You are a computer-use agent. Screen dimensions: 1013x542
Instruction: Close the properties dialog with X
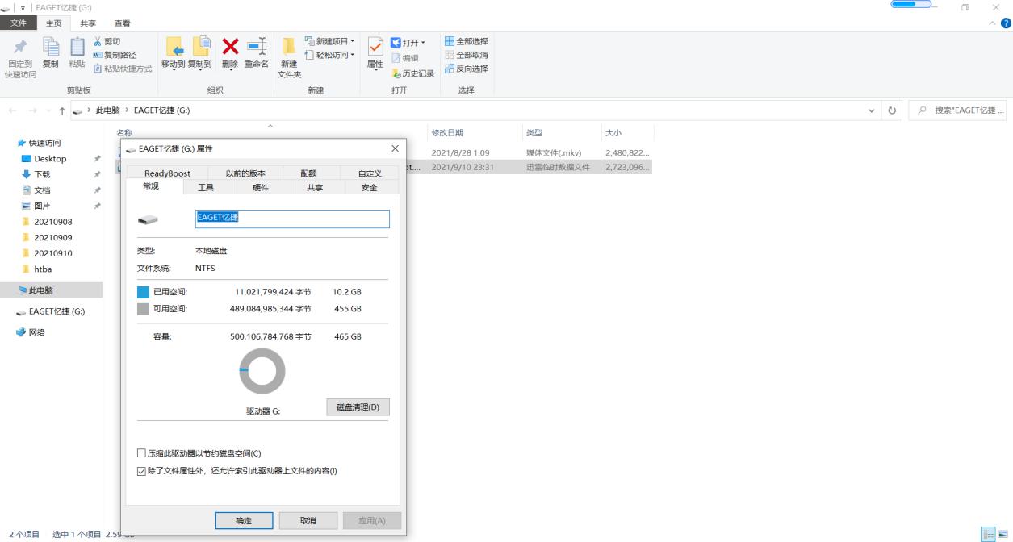click(395, 148)
